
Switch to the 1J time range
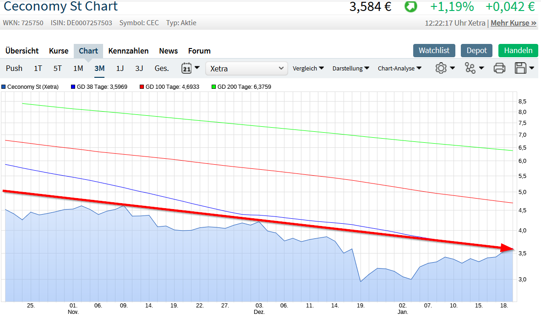point(120,68)
